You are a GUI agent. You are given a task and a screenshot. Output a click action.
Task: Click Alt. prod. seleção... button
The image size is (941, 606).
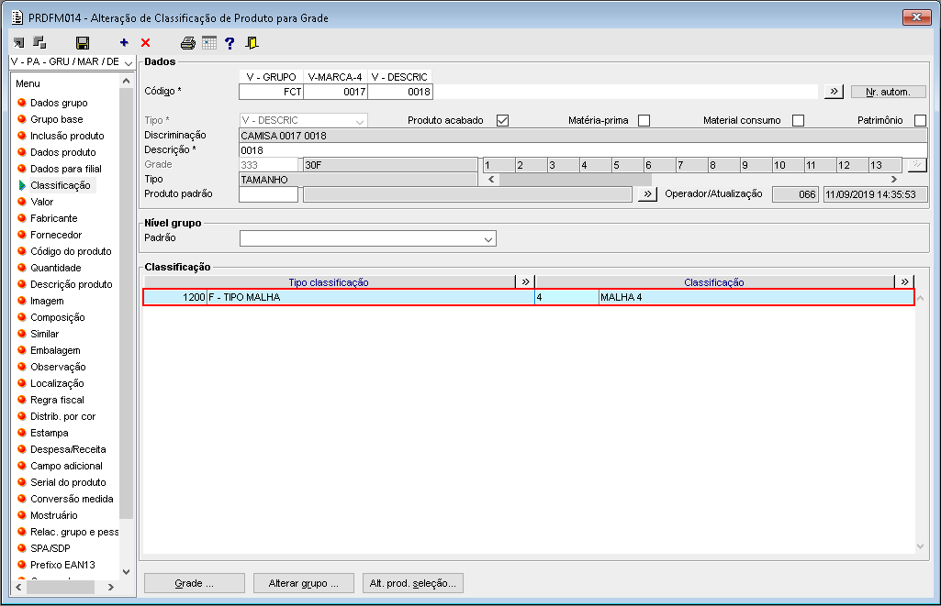[413, 583]
